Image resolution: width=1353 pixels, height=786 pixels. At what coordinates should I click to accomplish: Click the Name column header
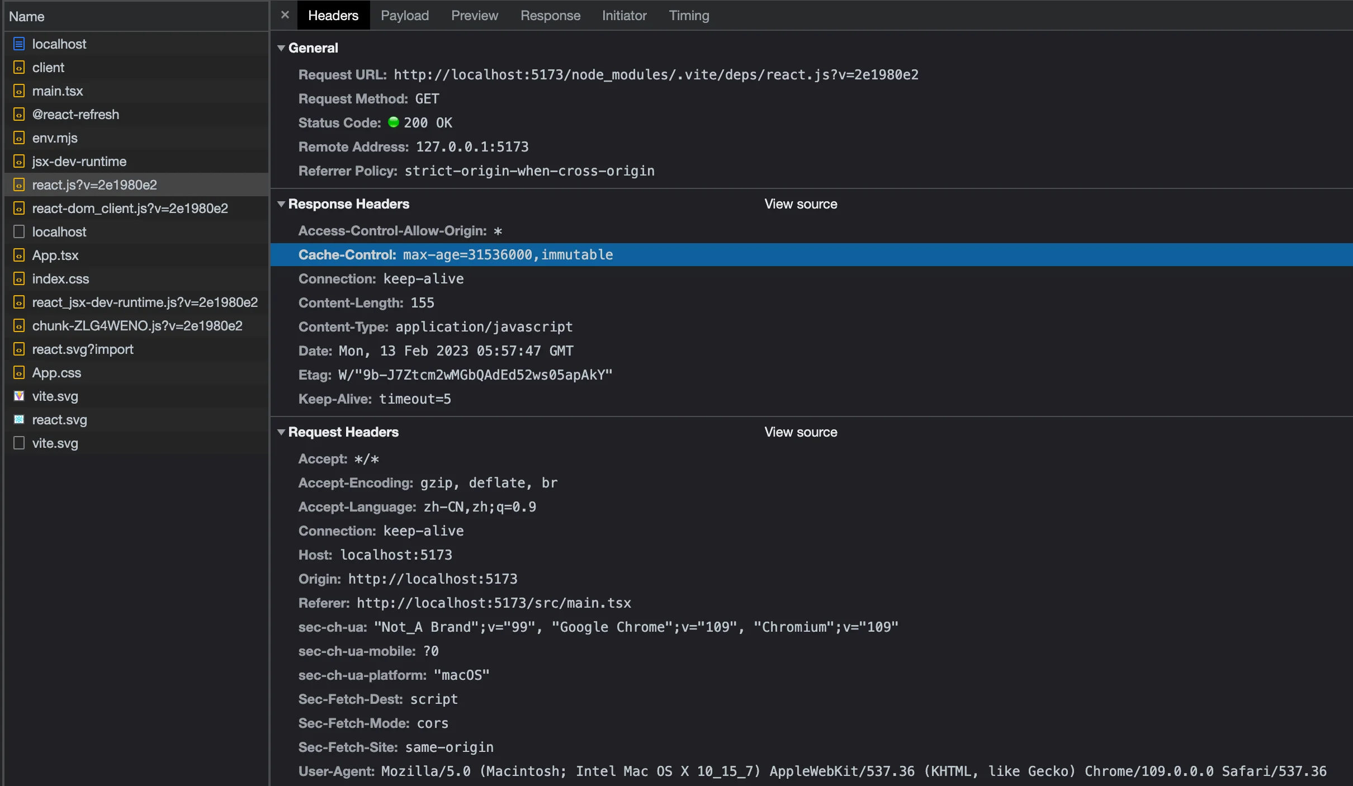pos(136,16)
